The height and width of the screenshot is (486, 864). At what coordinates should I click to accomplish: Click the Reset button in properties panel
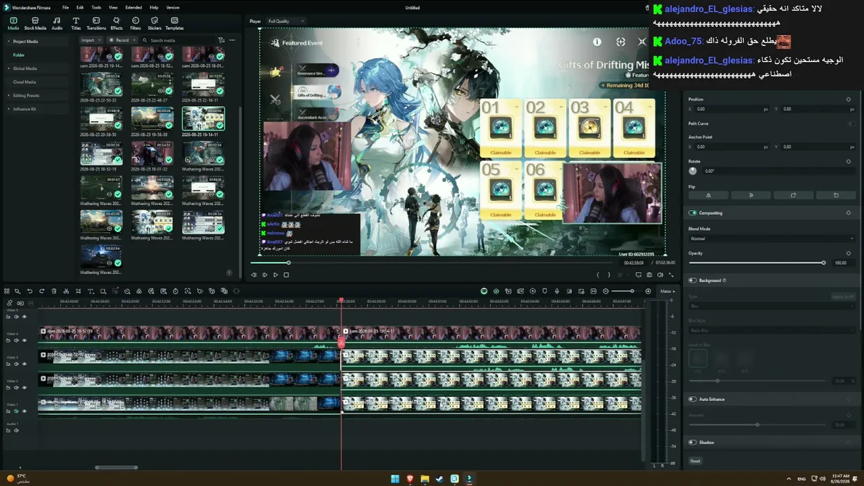point(695,461)
